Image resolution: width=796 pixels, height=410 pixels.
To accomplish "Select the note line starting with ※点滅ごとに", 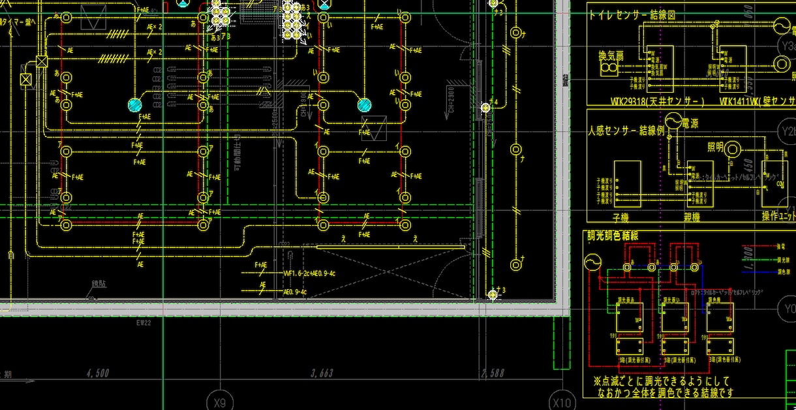I will [x=661, y=381].
